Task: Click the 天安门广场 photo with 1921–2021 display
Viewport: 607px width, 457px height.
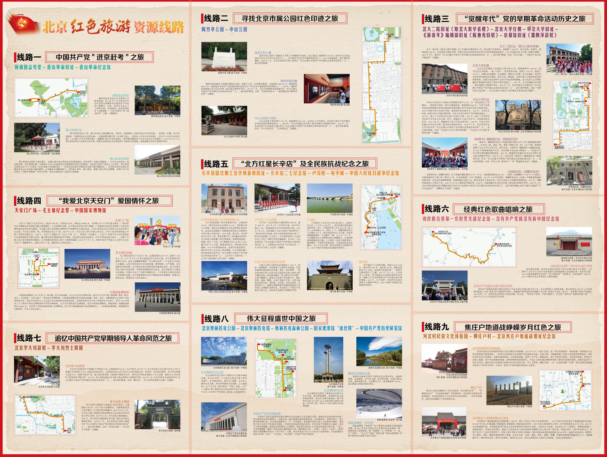Action: pyautogui.click(x=157, y=231)
